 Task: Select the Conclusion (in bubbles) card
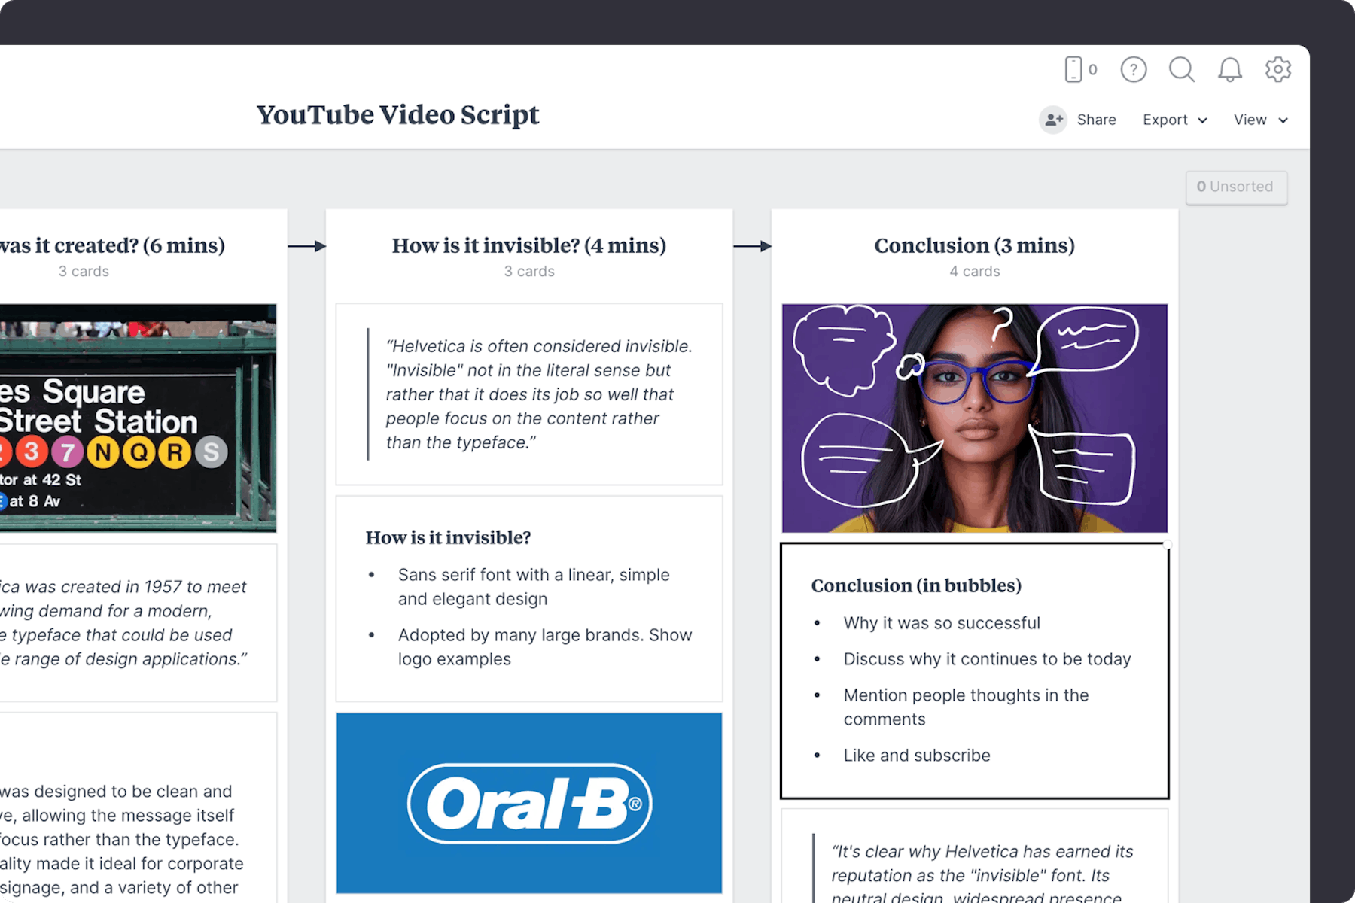tap(974, 670)
